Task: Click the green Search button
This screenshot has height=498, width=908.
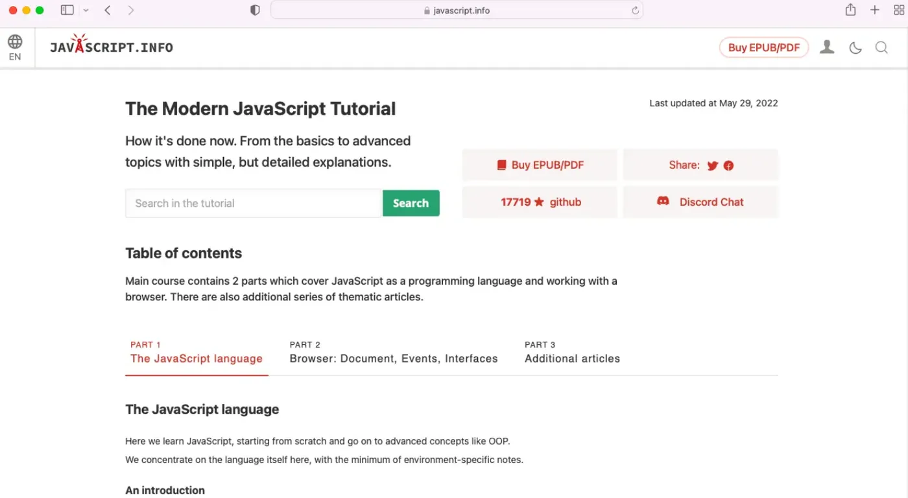Action: click(x=411, y=203)
